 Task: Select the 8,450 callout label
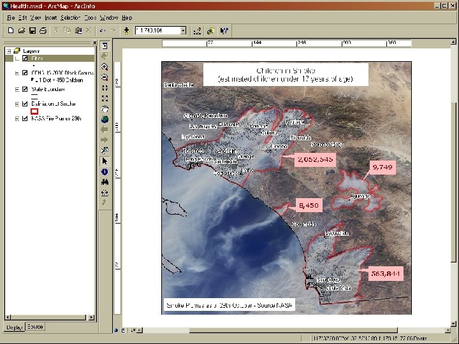pyautogui.click(x=309, y=205)
